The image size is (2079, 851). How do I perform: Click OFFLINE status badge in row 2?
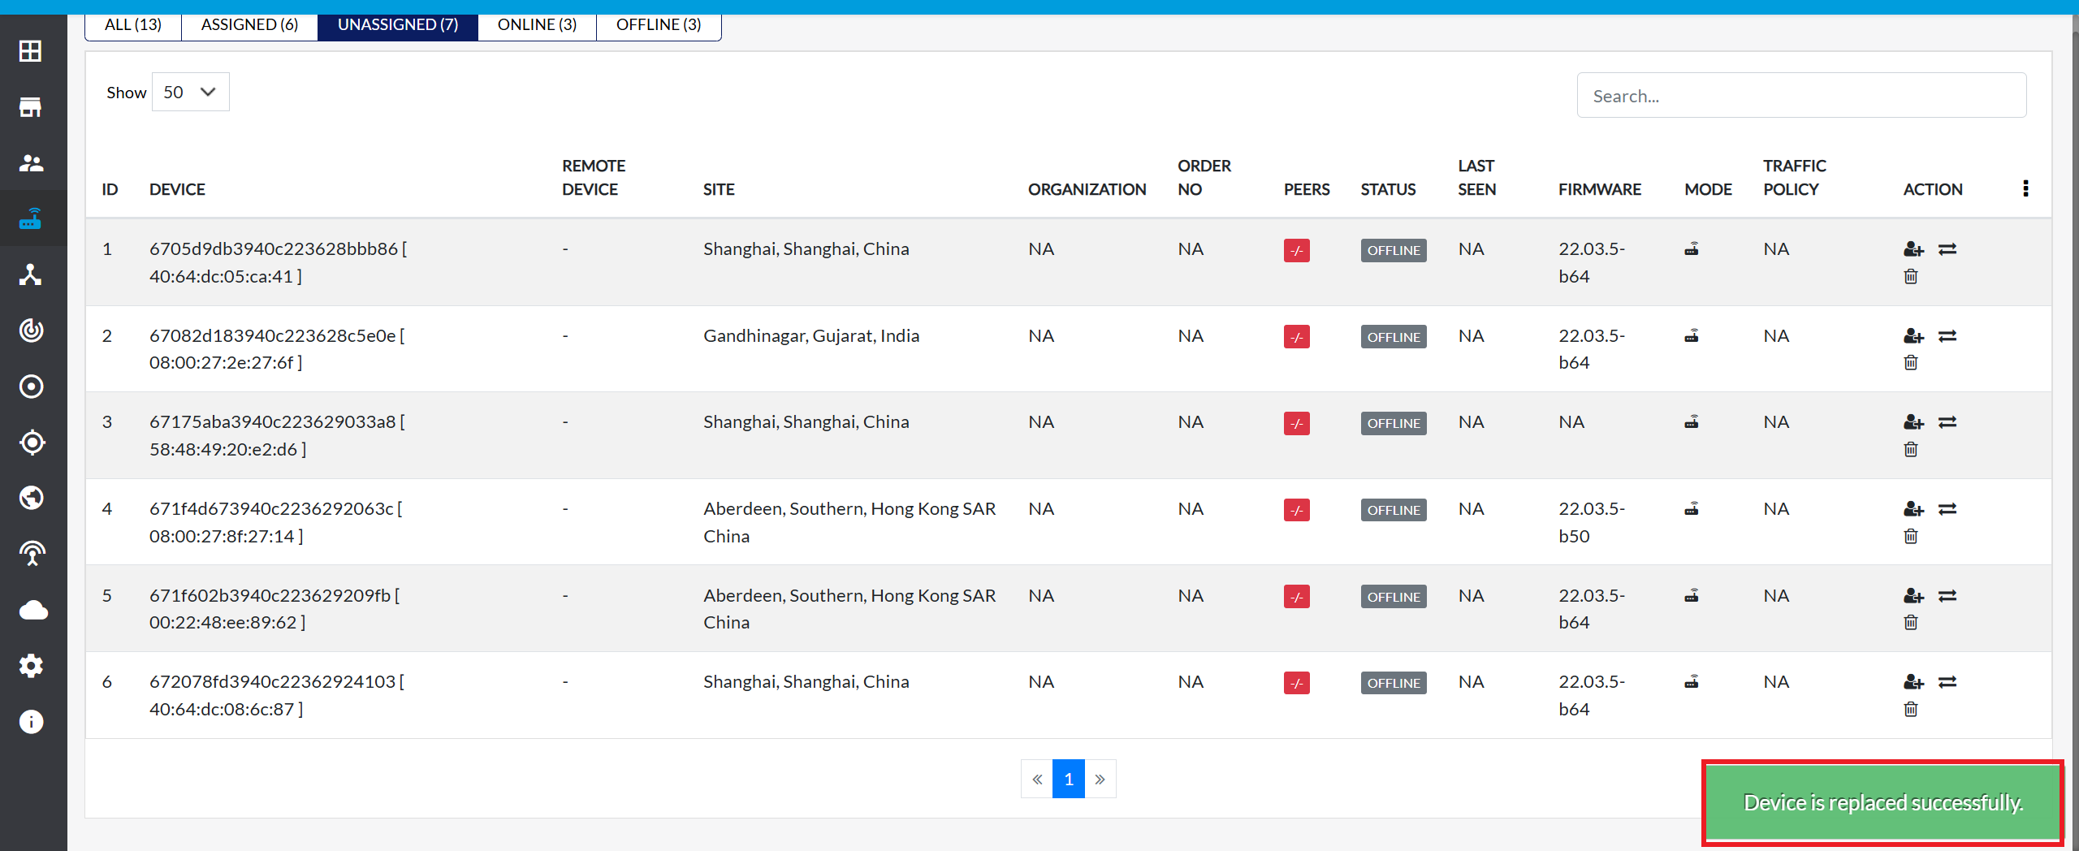click(x=1394, y=337)
